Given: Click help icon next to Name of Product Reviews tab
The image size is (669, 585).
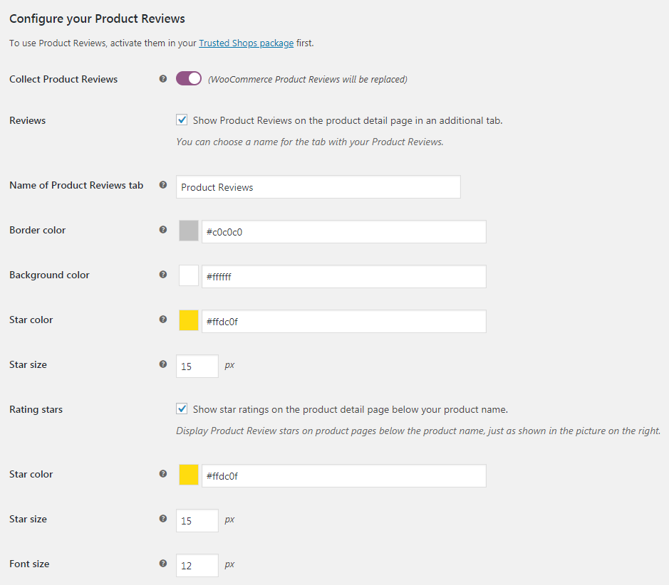Looking at the screenshot, I should tap(163, 185).
